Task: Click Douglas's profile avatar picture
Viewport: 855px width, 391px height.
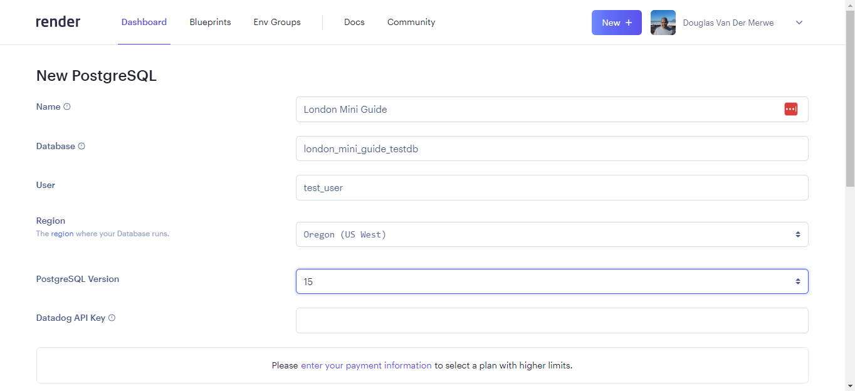Action: click(663, 22)
